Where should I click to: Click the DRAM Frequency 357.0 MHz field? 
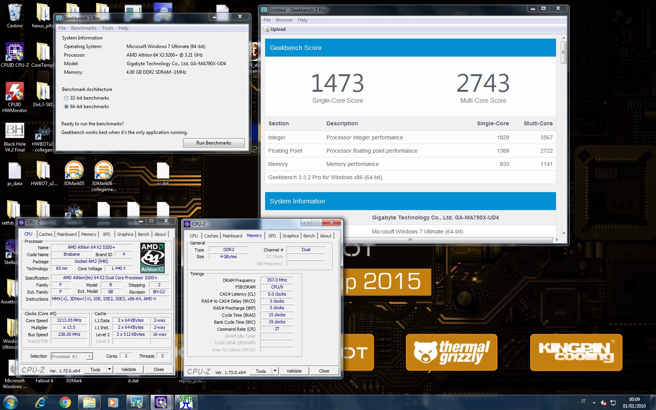pyautogui.click(x=277, y=280)
